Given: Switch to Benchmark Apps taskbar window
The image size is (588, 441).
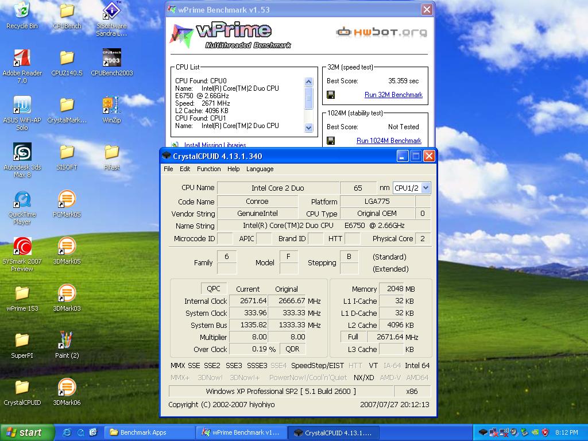Looking at the screenshot, I should tap(150, 432).
